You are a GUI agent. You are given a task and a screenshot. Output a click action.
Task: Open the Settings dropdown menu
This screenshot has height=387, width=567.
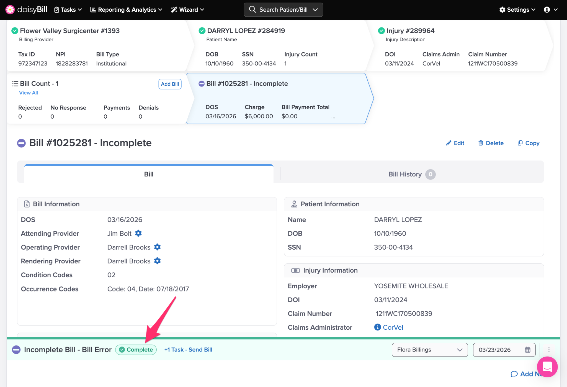click(517, 10)
